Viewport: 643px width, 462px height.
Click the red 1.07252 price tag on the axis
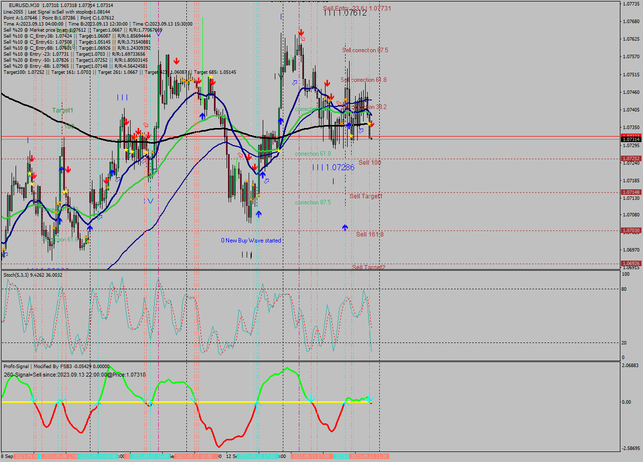click(x=630, y=159)
